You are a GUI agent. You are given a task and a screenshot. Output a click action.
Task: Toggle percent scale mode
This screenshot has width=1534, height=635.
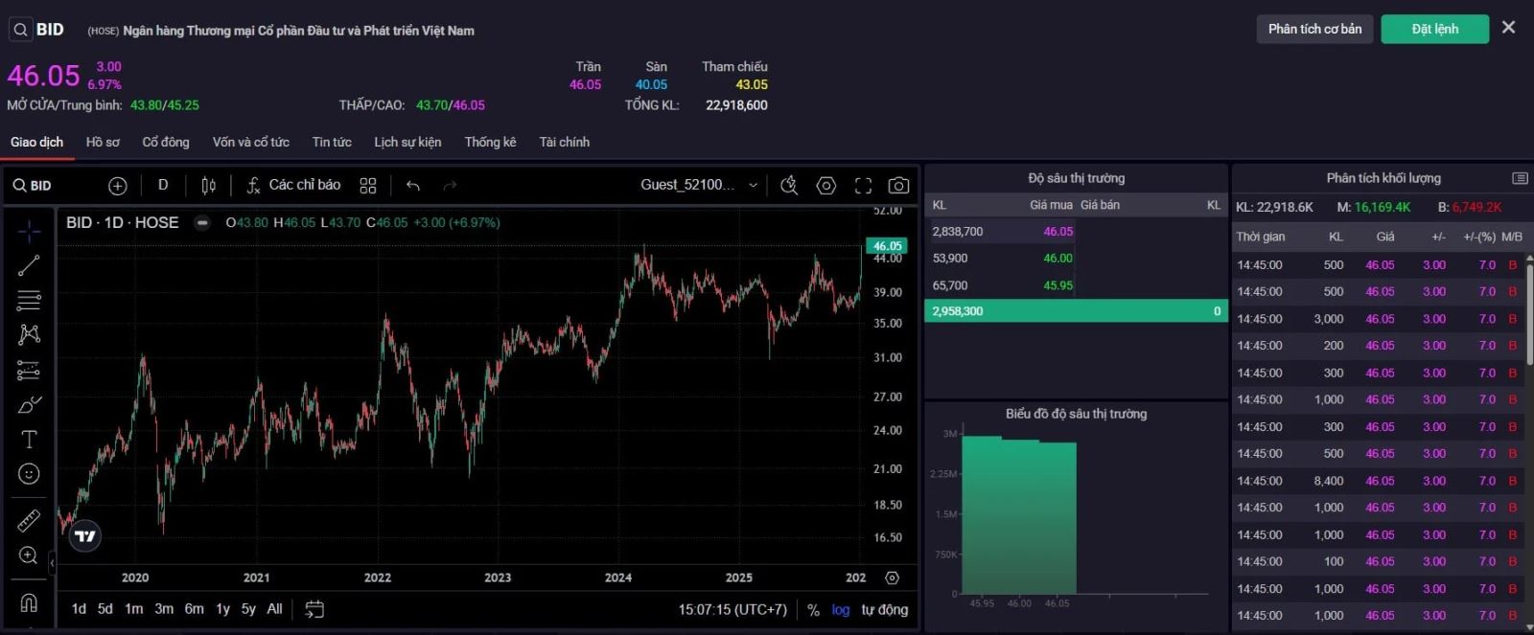pos(813,609)
